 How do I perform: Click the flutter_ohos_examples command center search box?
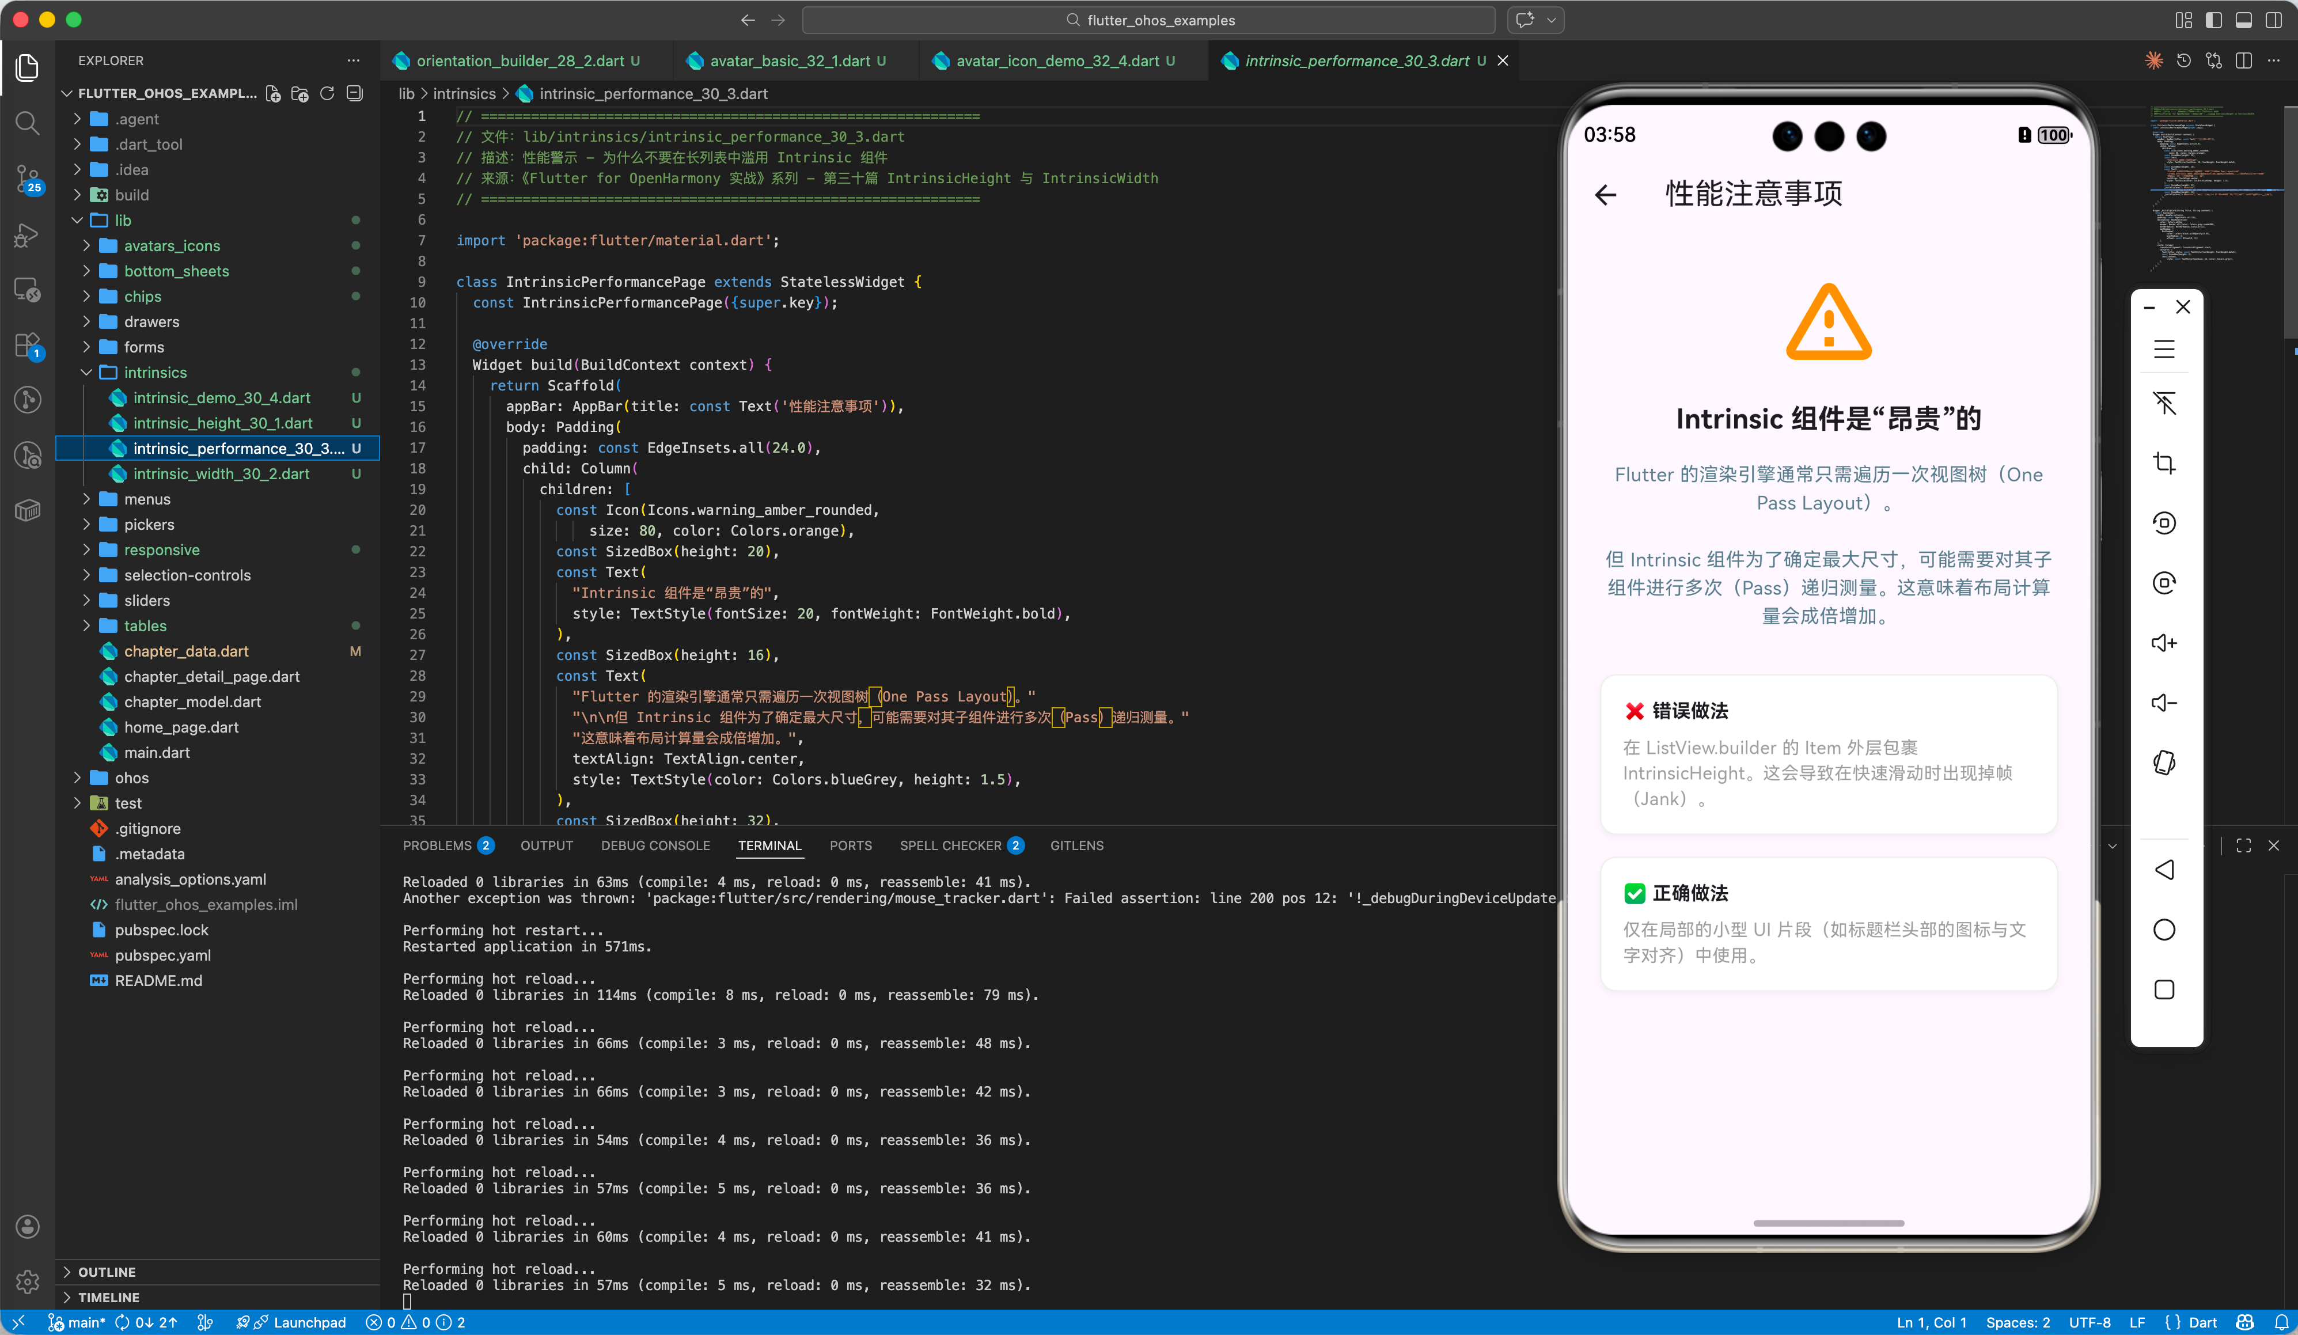(1149, 20)
